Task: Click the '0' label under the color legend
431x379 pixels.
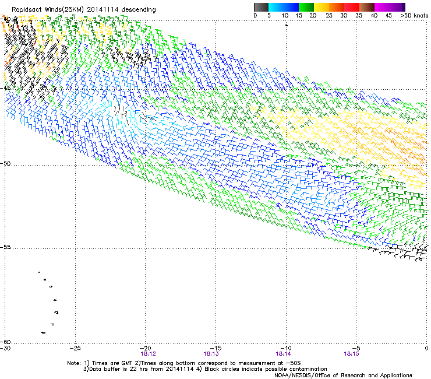Action: point(255,16)
